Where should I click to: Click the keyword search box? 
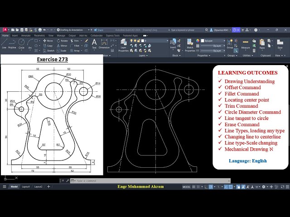click(187, 30)
